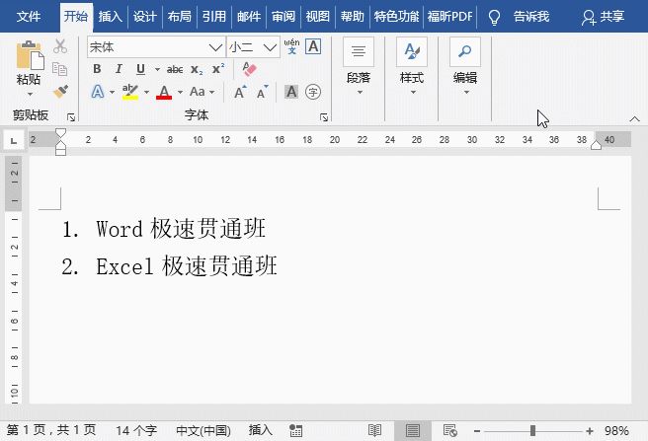648x441 pixels.
Task: Expand the highlight color arrow
Action: (x=146, y=92)
